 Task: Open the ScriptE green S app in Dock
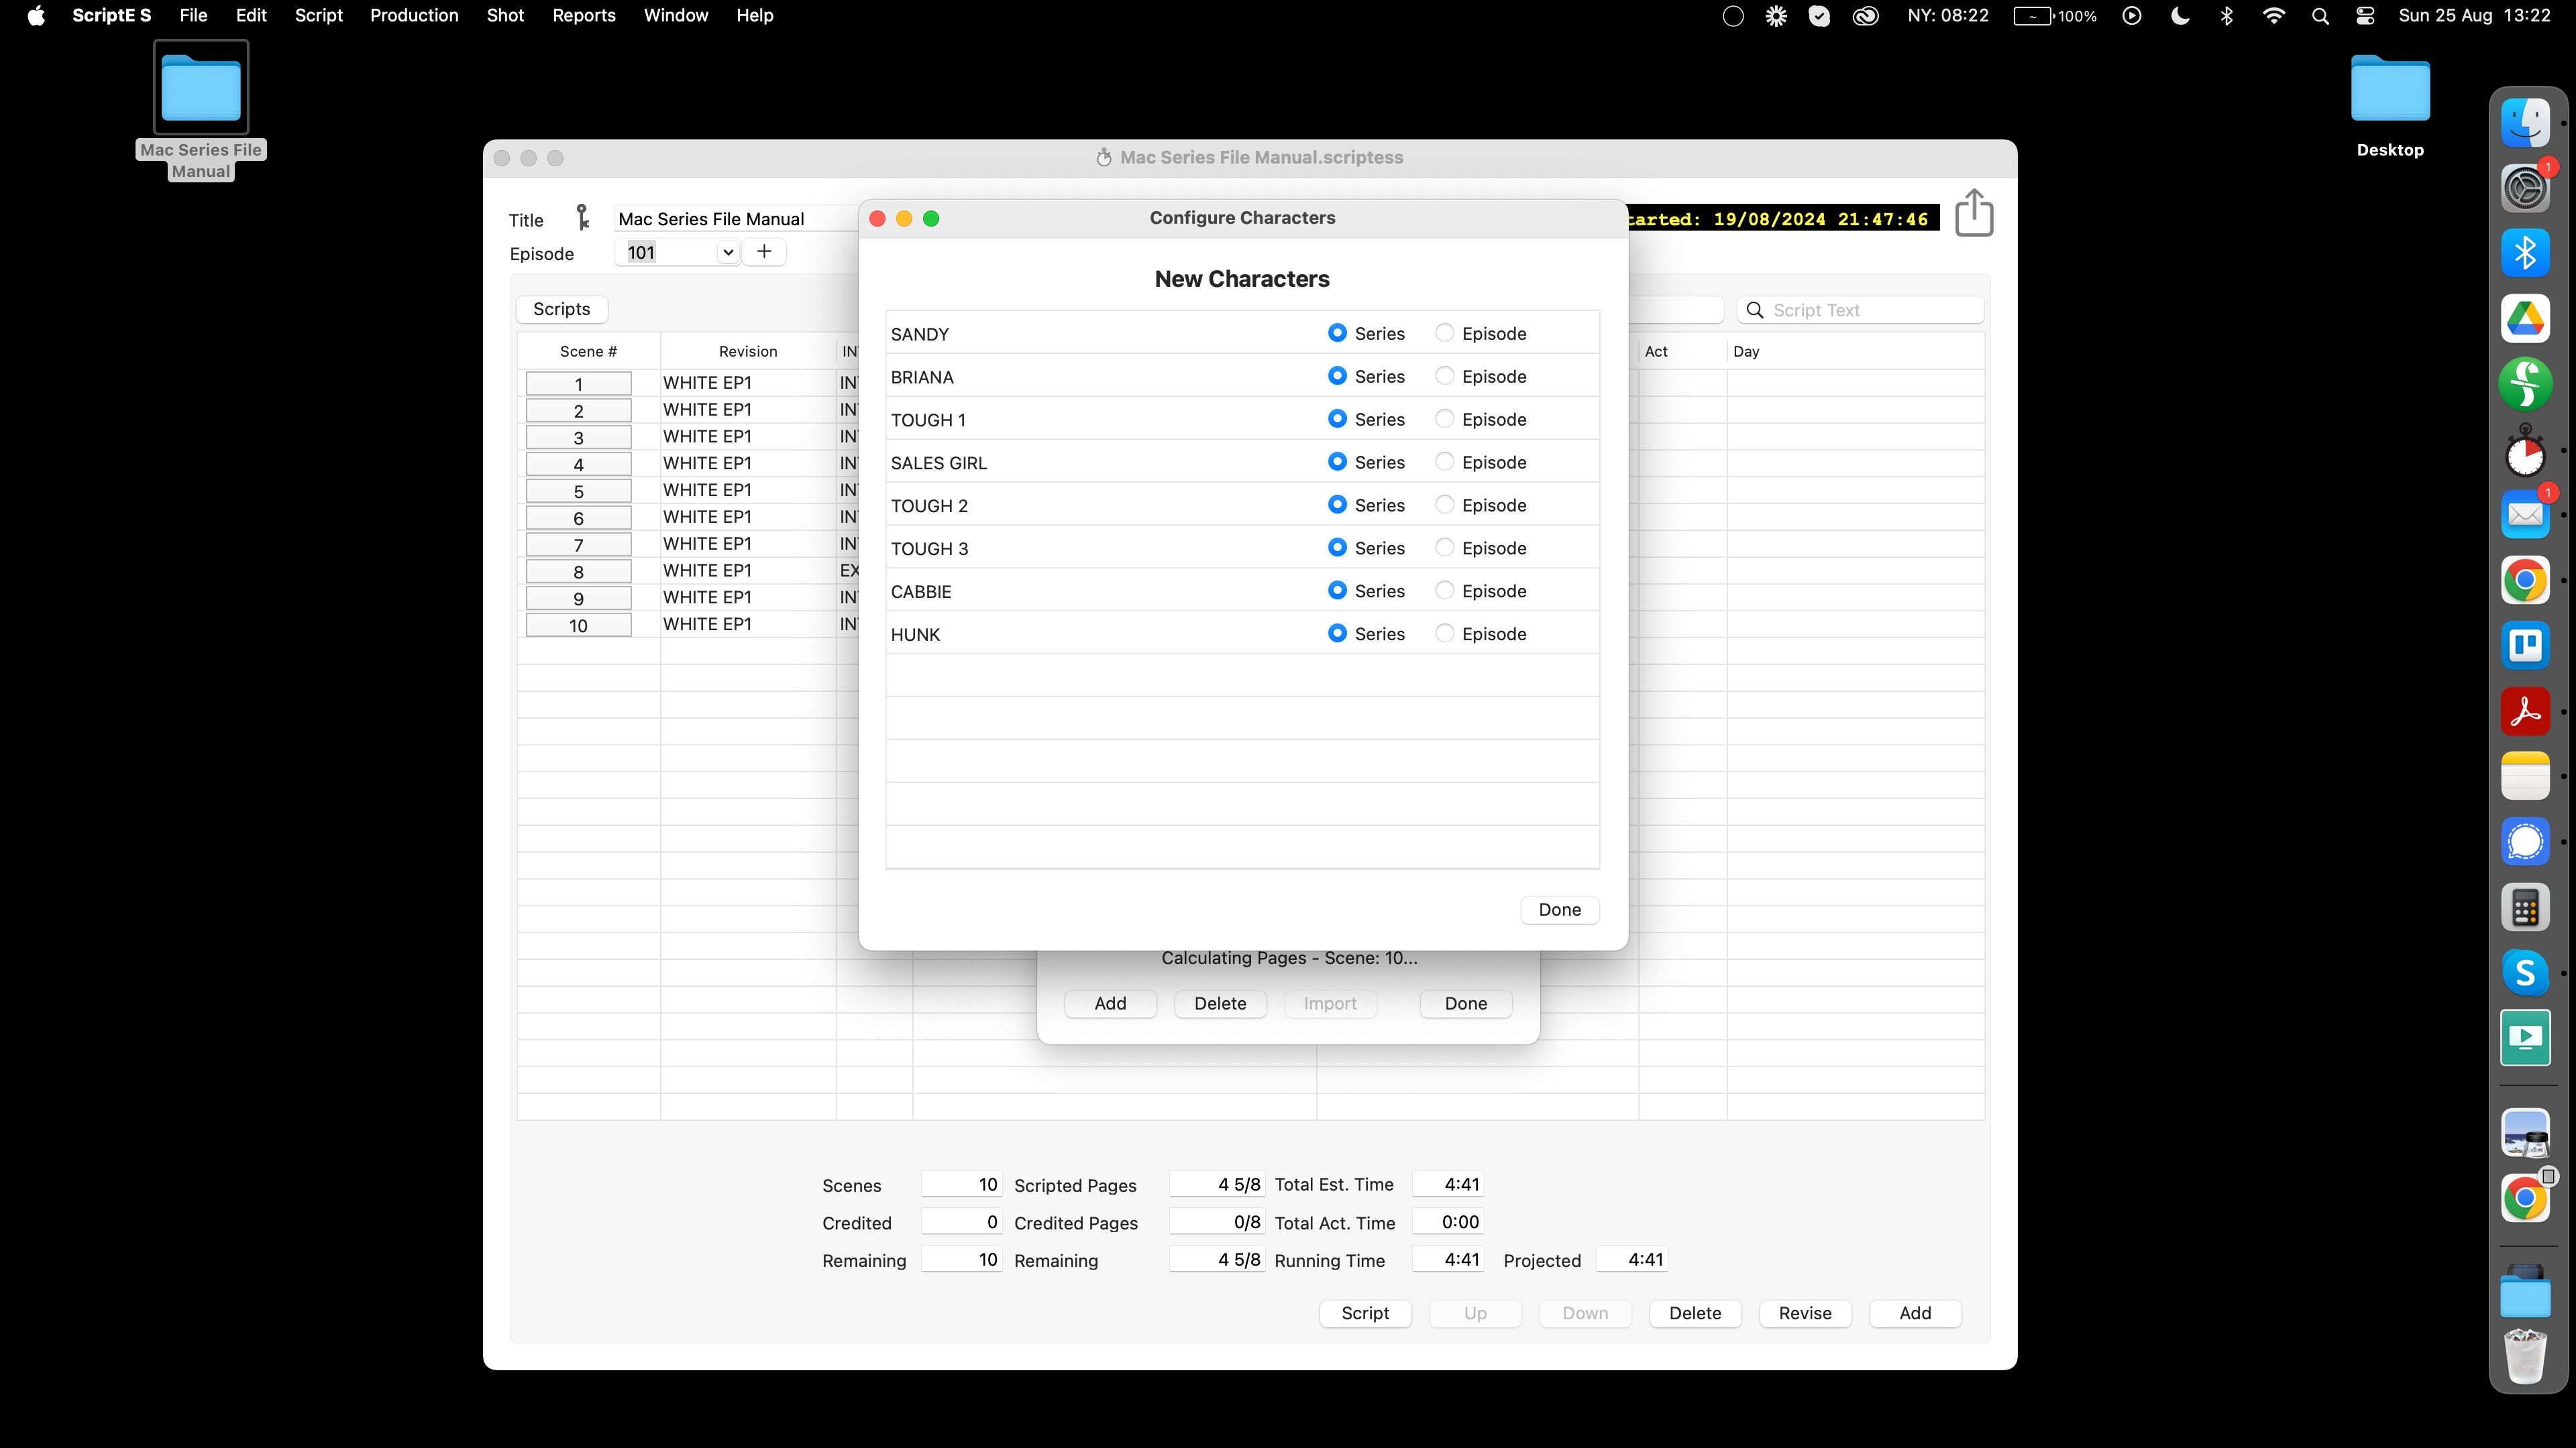[2525, 383]
